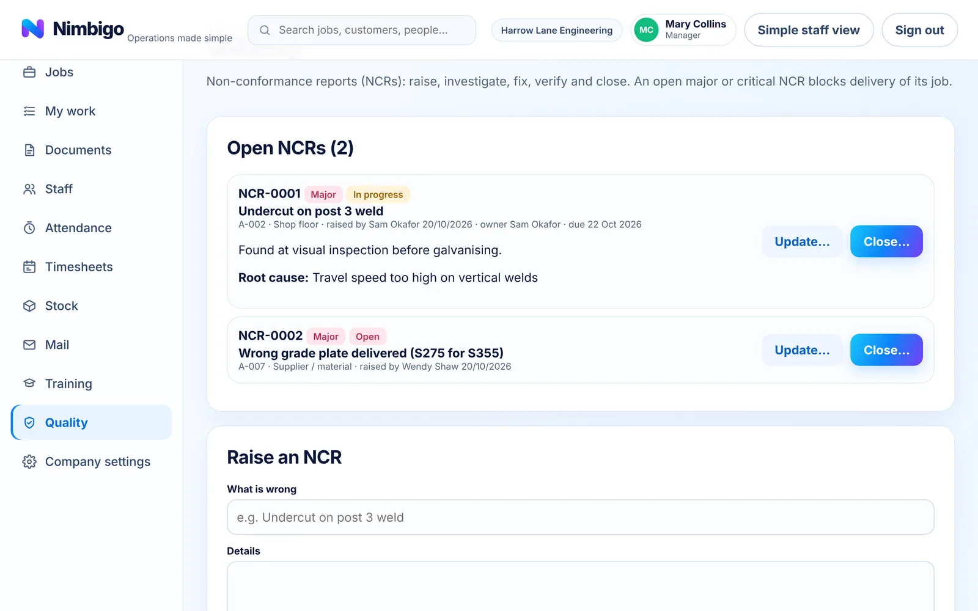Click the What is wrong input field
The image size is (978, 611).
[581, 518]
